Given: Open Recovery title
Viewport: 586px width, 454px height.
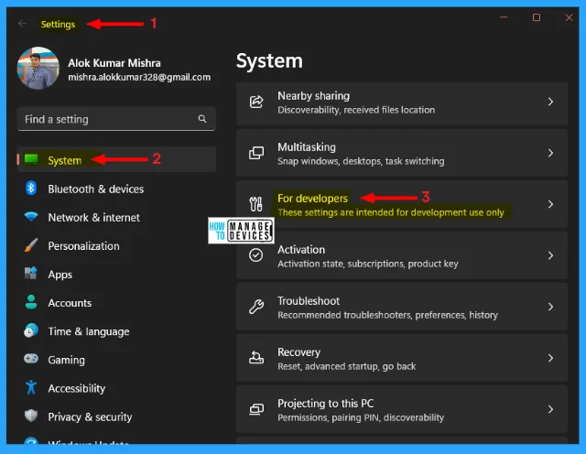Looking at the screenshot, I should [299, 352].
